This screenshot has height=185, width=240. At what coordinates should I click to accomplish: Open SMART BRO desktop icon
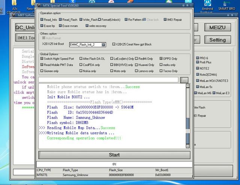click(x=226, y=5)
